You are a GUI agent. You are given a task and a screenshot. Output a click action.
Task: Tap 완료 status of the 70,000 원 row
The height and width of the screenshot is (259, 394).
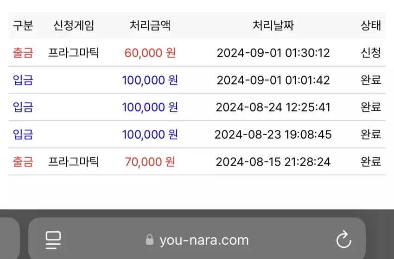pyautogui.click(x=371, y=162)
